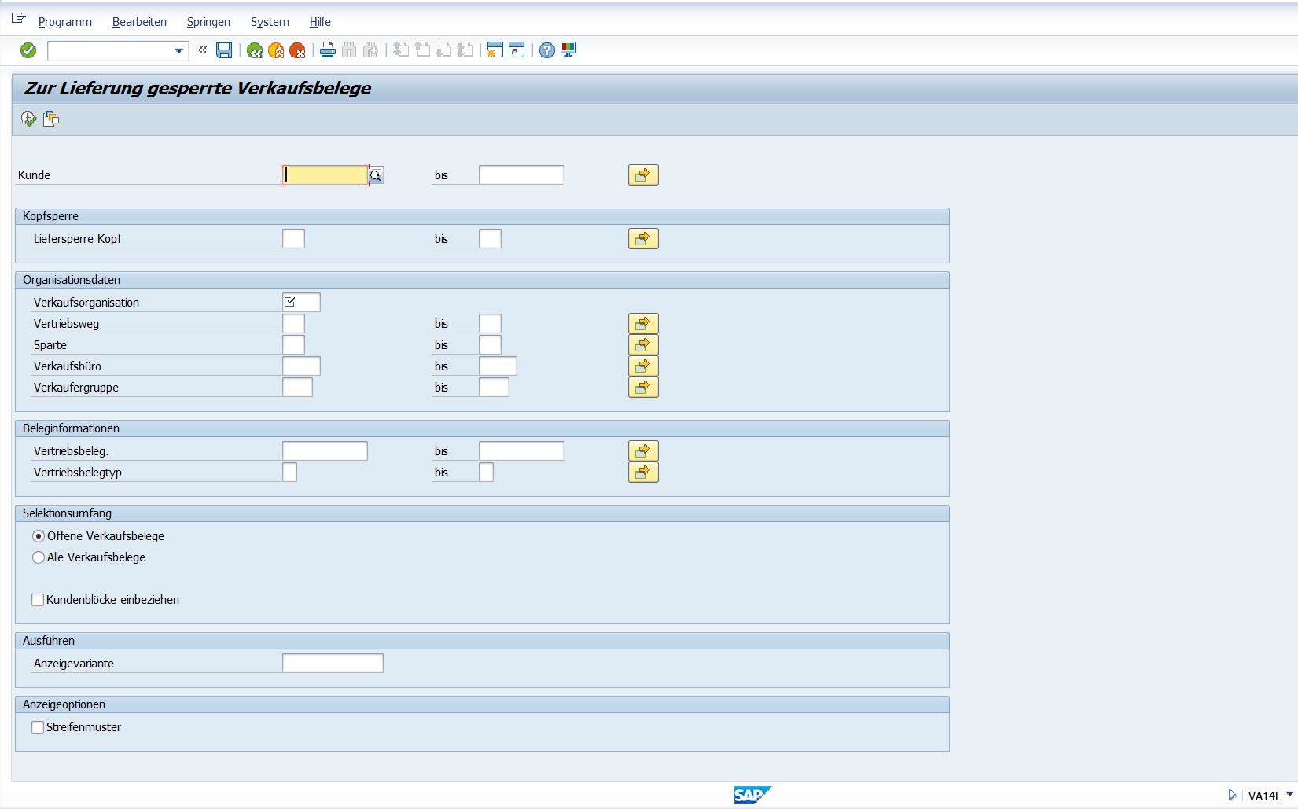Click the Find binoculars icon
1298x809 pixels.
tap(349, 50)
